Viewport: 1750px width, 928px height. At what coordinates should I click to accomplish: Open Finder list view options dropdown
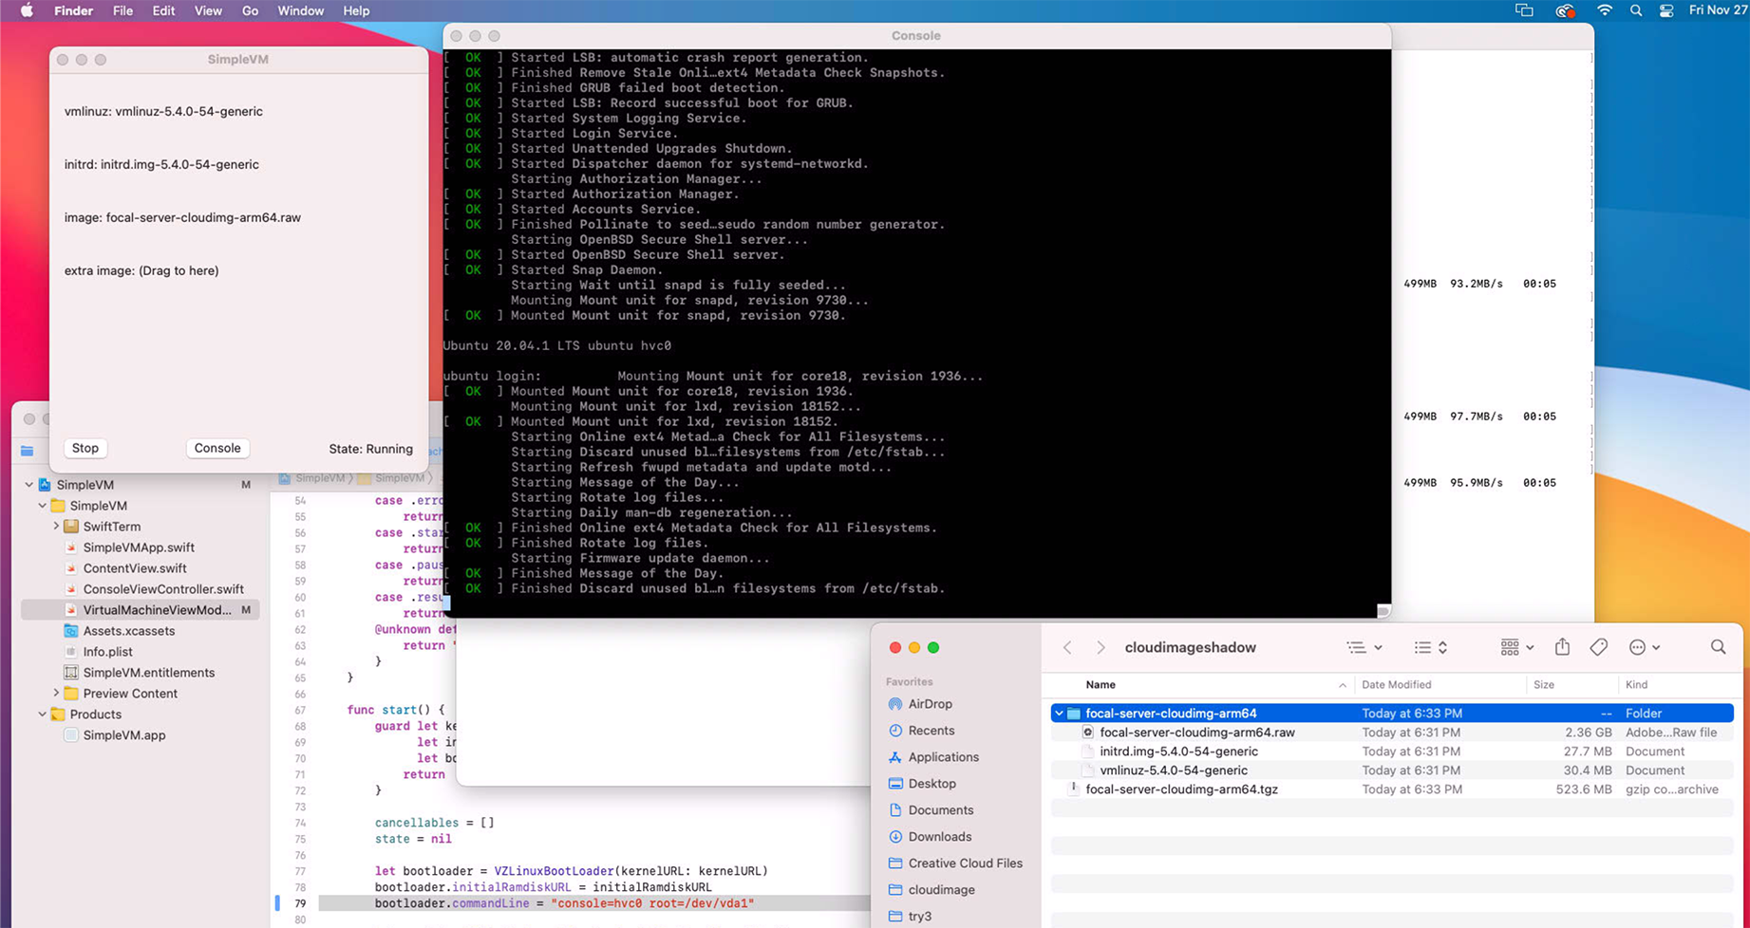click(x=1364, y=647)
